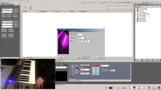Image resolution: width=161 pixels, height=90 pixels.
Task: Click the Interface Manager icon
Action: (x=138, y=8)
